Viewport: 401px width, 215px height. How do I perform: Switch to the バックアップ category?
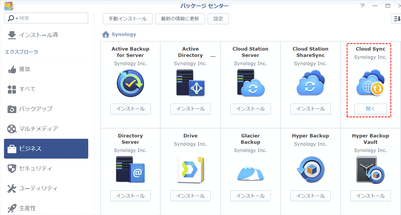point(46,109)
